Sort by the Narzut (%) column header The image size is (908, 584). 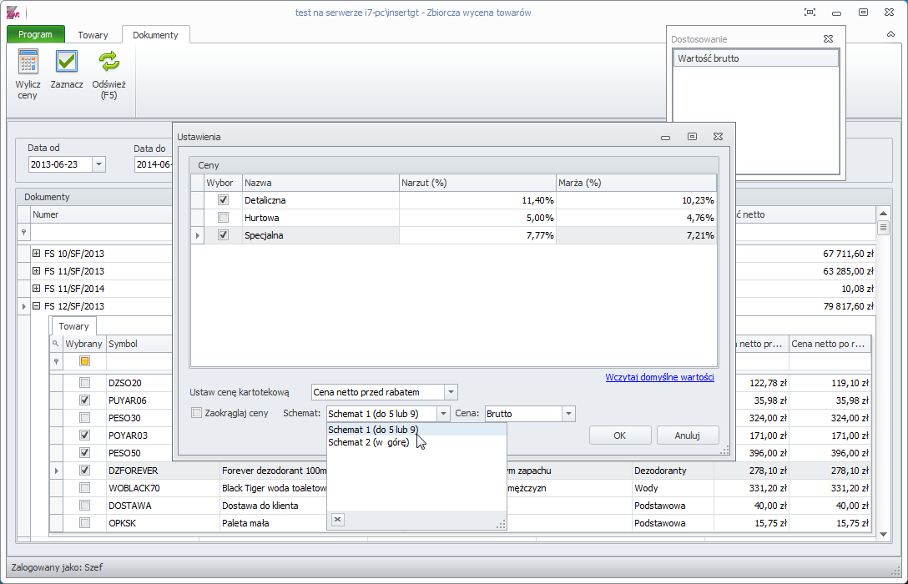pyautogui.click(x=477, y=183)
